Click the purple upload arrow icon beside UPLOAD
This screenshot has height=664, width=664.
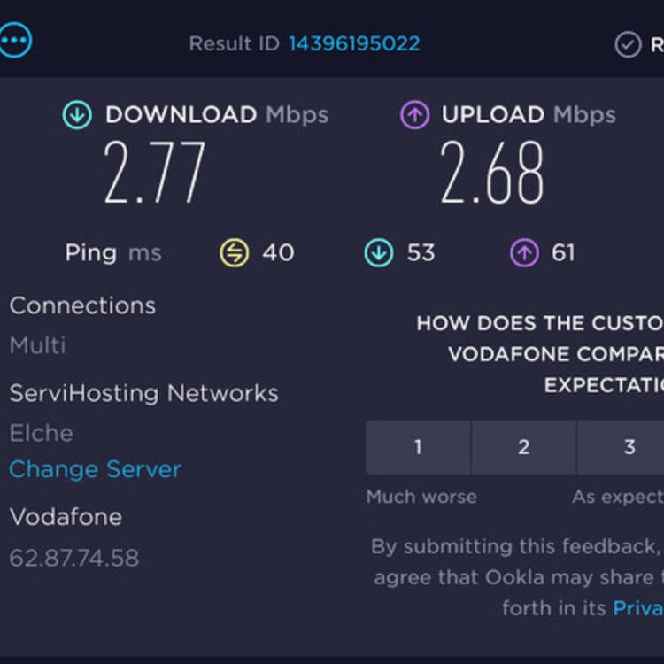tap(414, 115)
